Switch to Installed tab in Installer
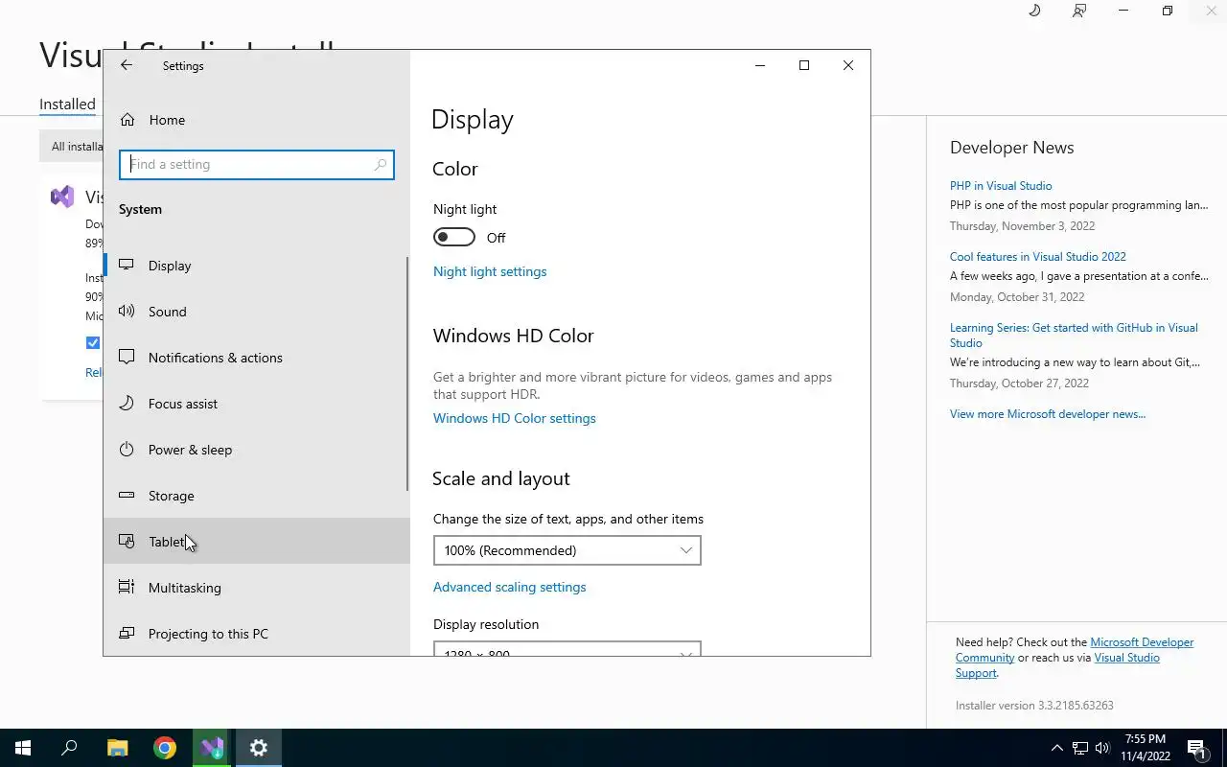 [x=67, y=104]
